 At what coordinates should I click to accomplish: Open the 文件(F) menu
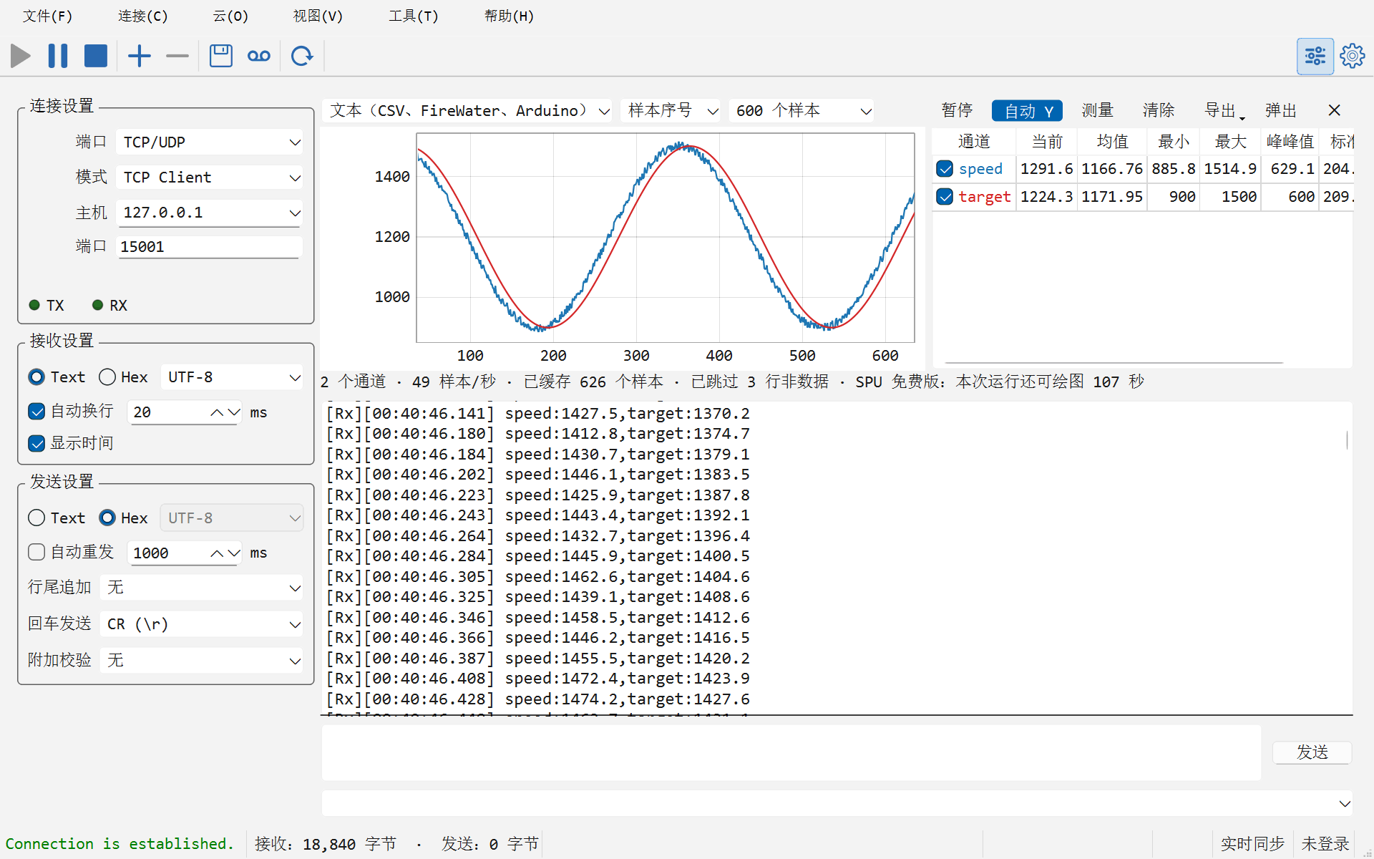47,16
